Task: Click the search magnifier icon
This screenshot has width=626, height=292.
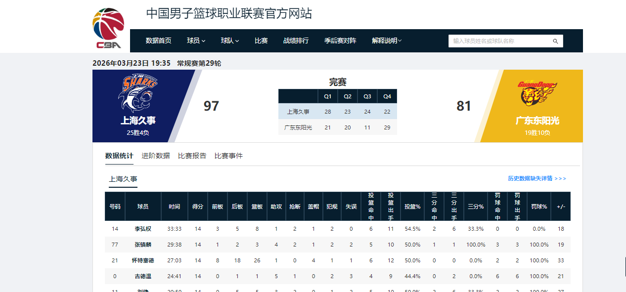Action: click(555, 41)
